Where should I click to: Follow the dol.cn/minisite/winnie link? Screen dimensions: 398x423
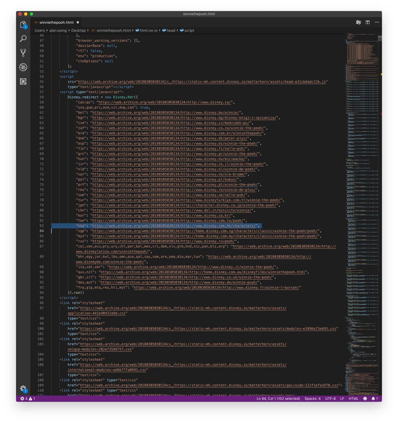(x=172, y=210)
